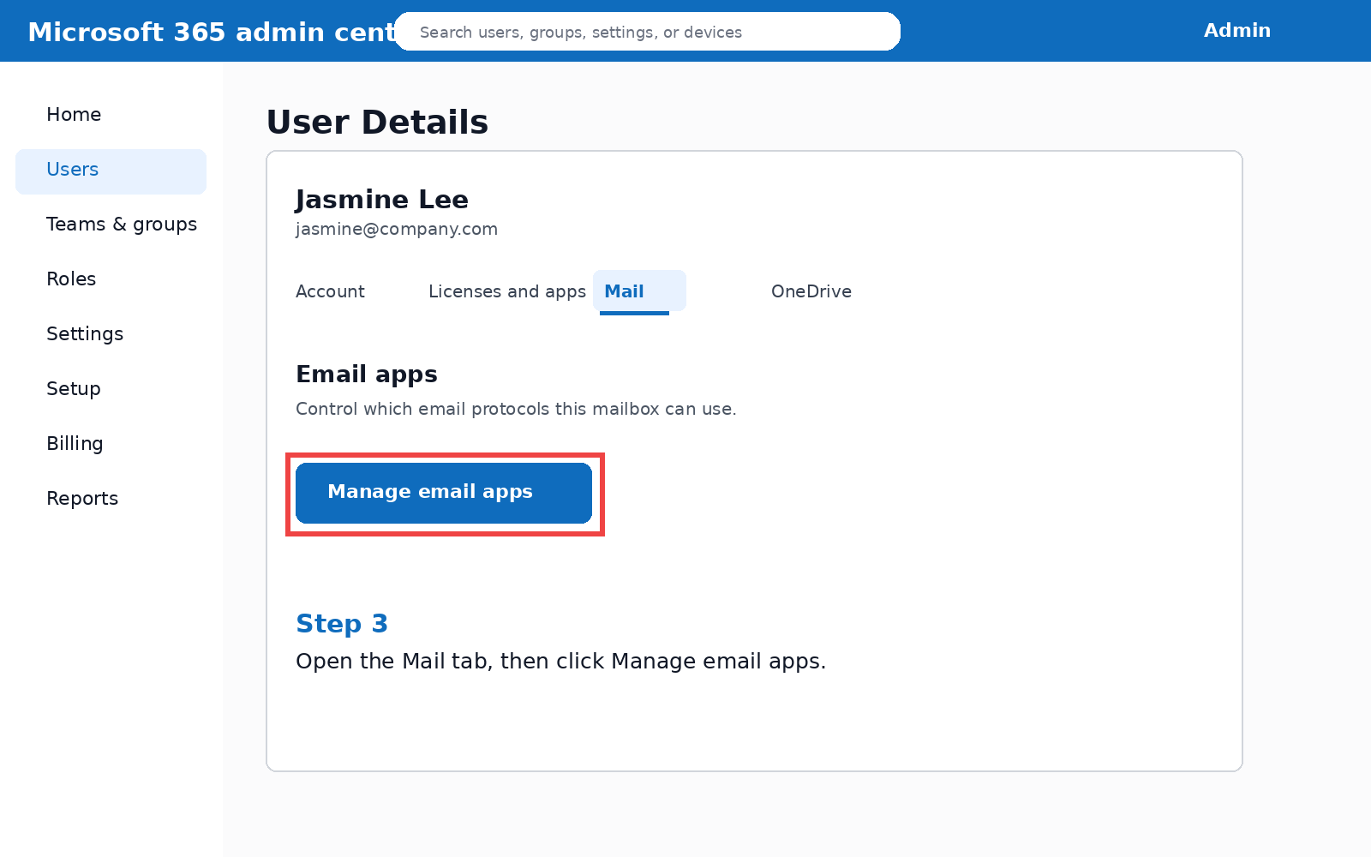The width and height of the screenshot is (1371, 857).
Task: Open the Account tab
Action: click(x=330, y=291)
